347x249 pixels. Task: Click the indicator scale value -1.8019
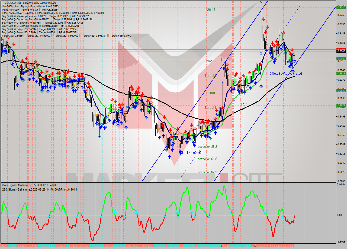[x=341, y=241]
